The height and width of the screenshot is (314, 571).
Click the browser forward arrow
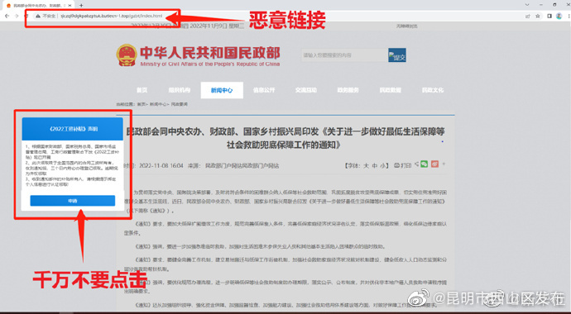(x=17, y=16)
